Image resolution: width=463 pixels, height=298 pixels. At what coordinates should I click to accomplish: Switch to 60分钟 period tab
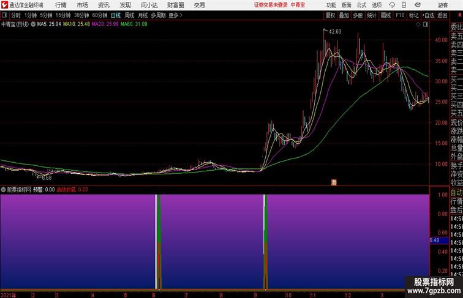(x=100, y=15)
